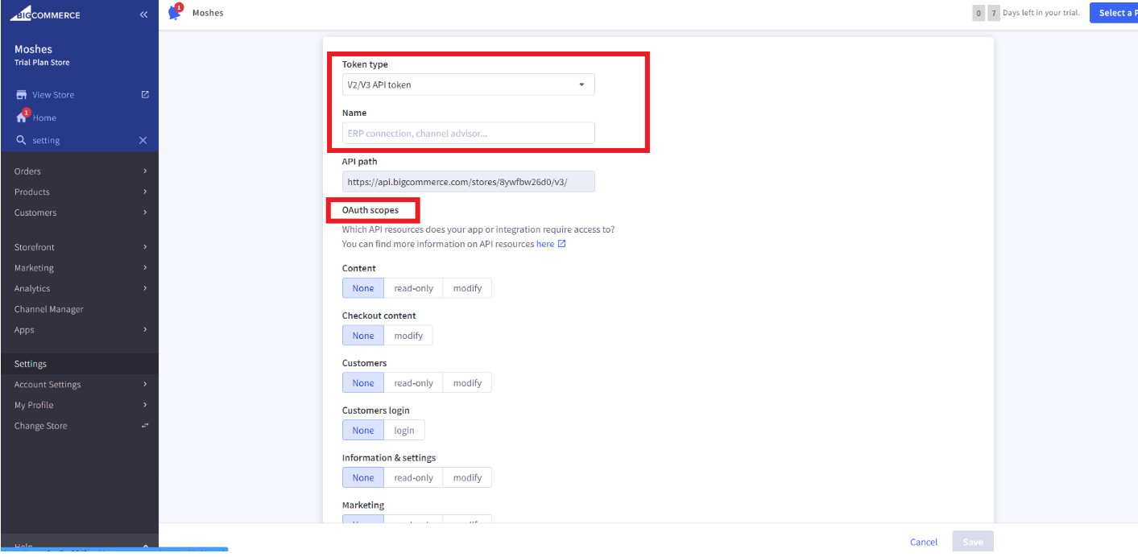Select Change Store in sidebar

[40, 426]
